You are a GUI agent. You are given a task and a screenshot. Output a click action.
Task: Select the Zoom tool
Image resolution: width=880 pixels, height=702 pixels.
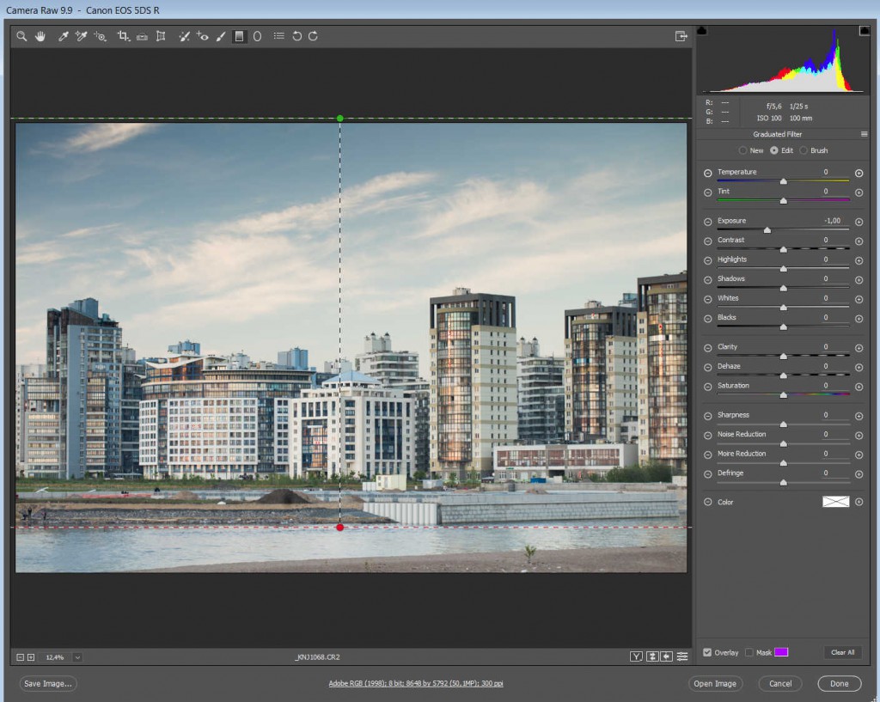click(22, 36)
